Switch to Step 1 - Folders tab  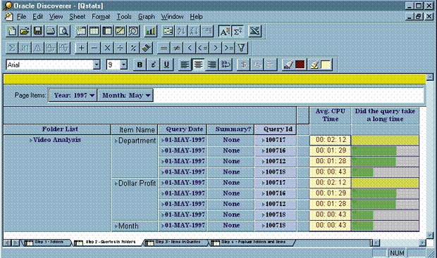coord(46,242)
